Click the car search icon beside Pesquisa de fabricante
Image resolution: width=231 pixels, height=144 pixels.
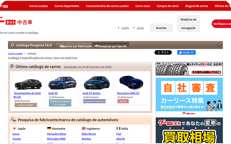coord(13,120)
